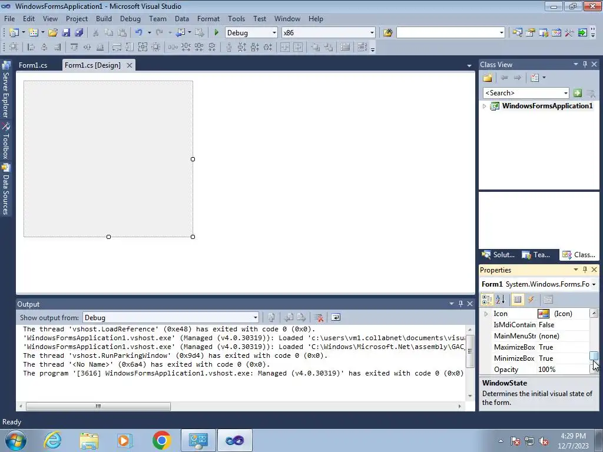Click the Output horizontal scrollbar thumb
Image resolution: width=603 pixels, height=452 pixels.
[x=98, y=406]
